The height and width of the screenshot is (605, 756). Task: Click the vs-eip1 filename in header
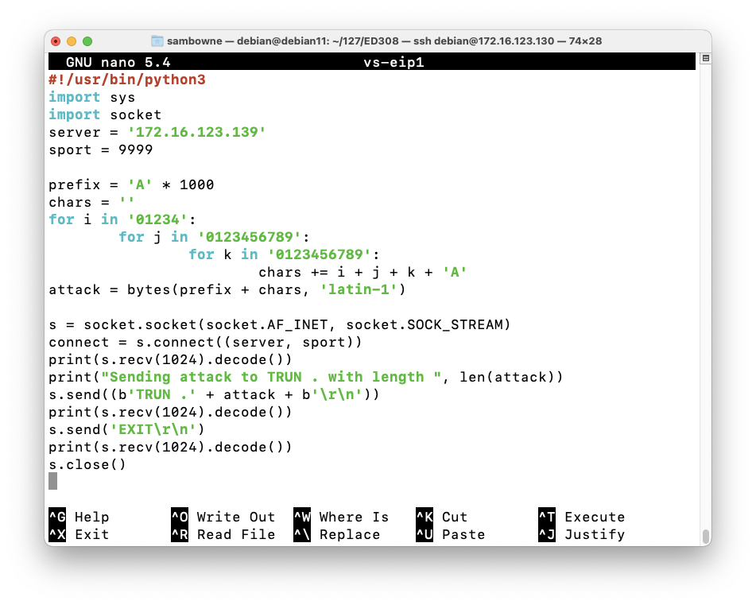click(x=394, y=62)
